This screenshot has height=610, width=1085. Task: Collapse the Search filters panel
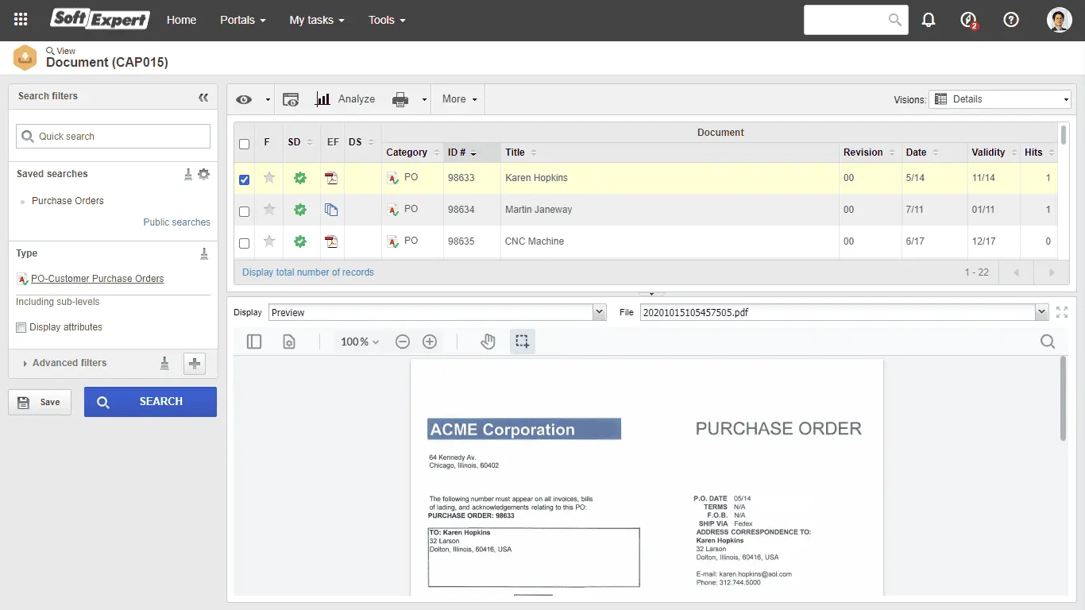point(203,97)
